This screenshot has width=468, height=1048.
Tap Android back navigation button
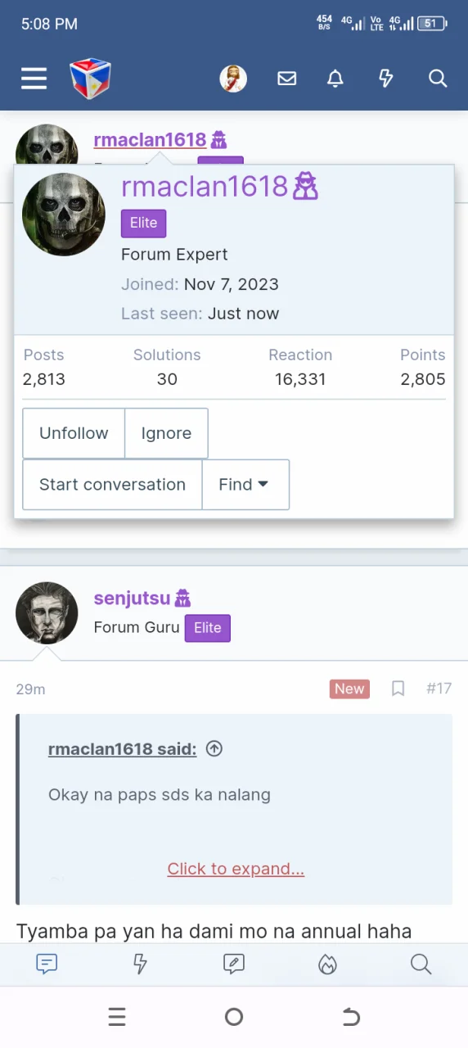pyautogui.click(x=351, y=1017)
